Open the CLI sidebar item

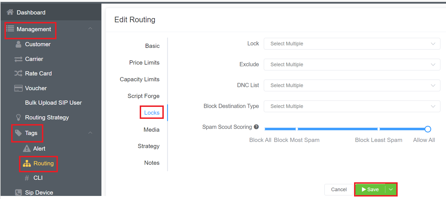tap(38, 178)
